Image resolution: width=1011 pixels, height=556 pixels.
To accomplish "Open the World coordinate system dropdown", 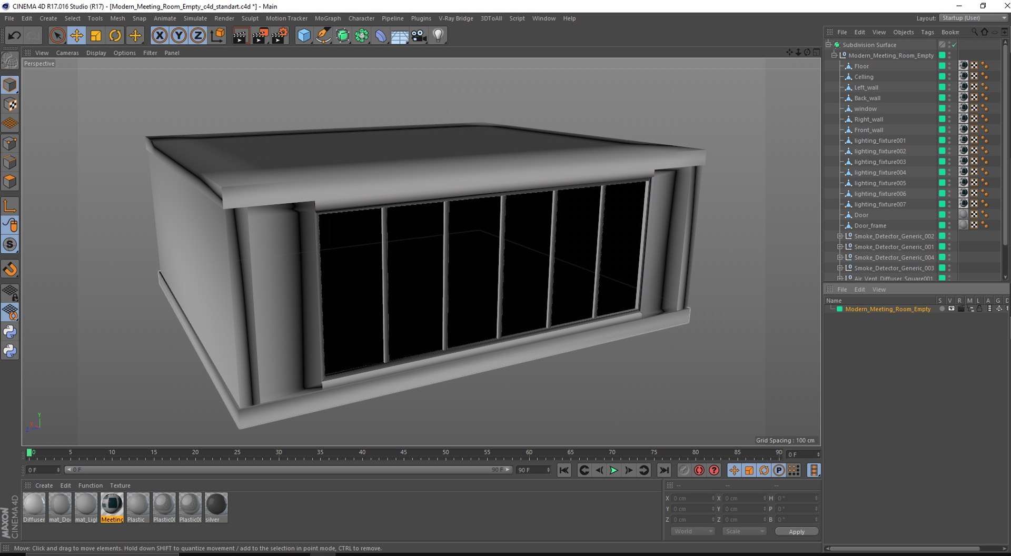I will [x=692, y=532].
